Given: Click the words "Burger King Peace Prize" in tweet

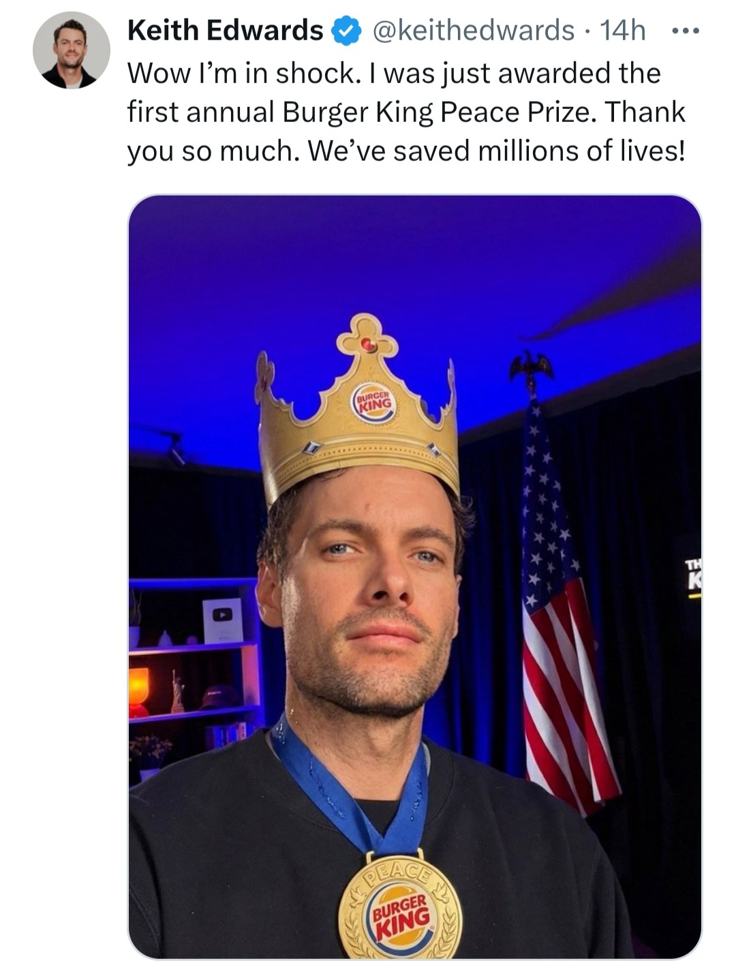Looking at the screenshot, I should [x=440, y=112].
